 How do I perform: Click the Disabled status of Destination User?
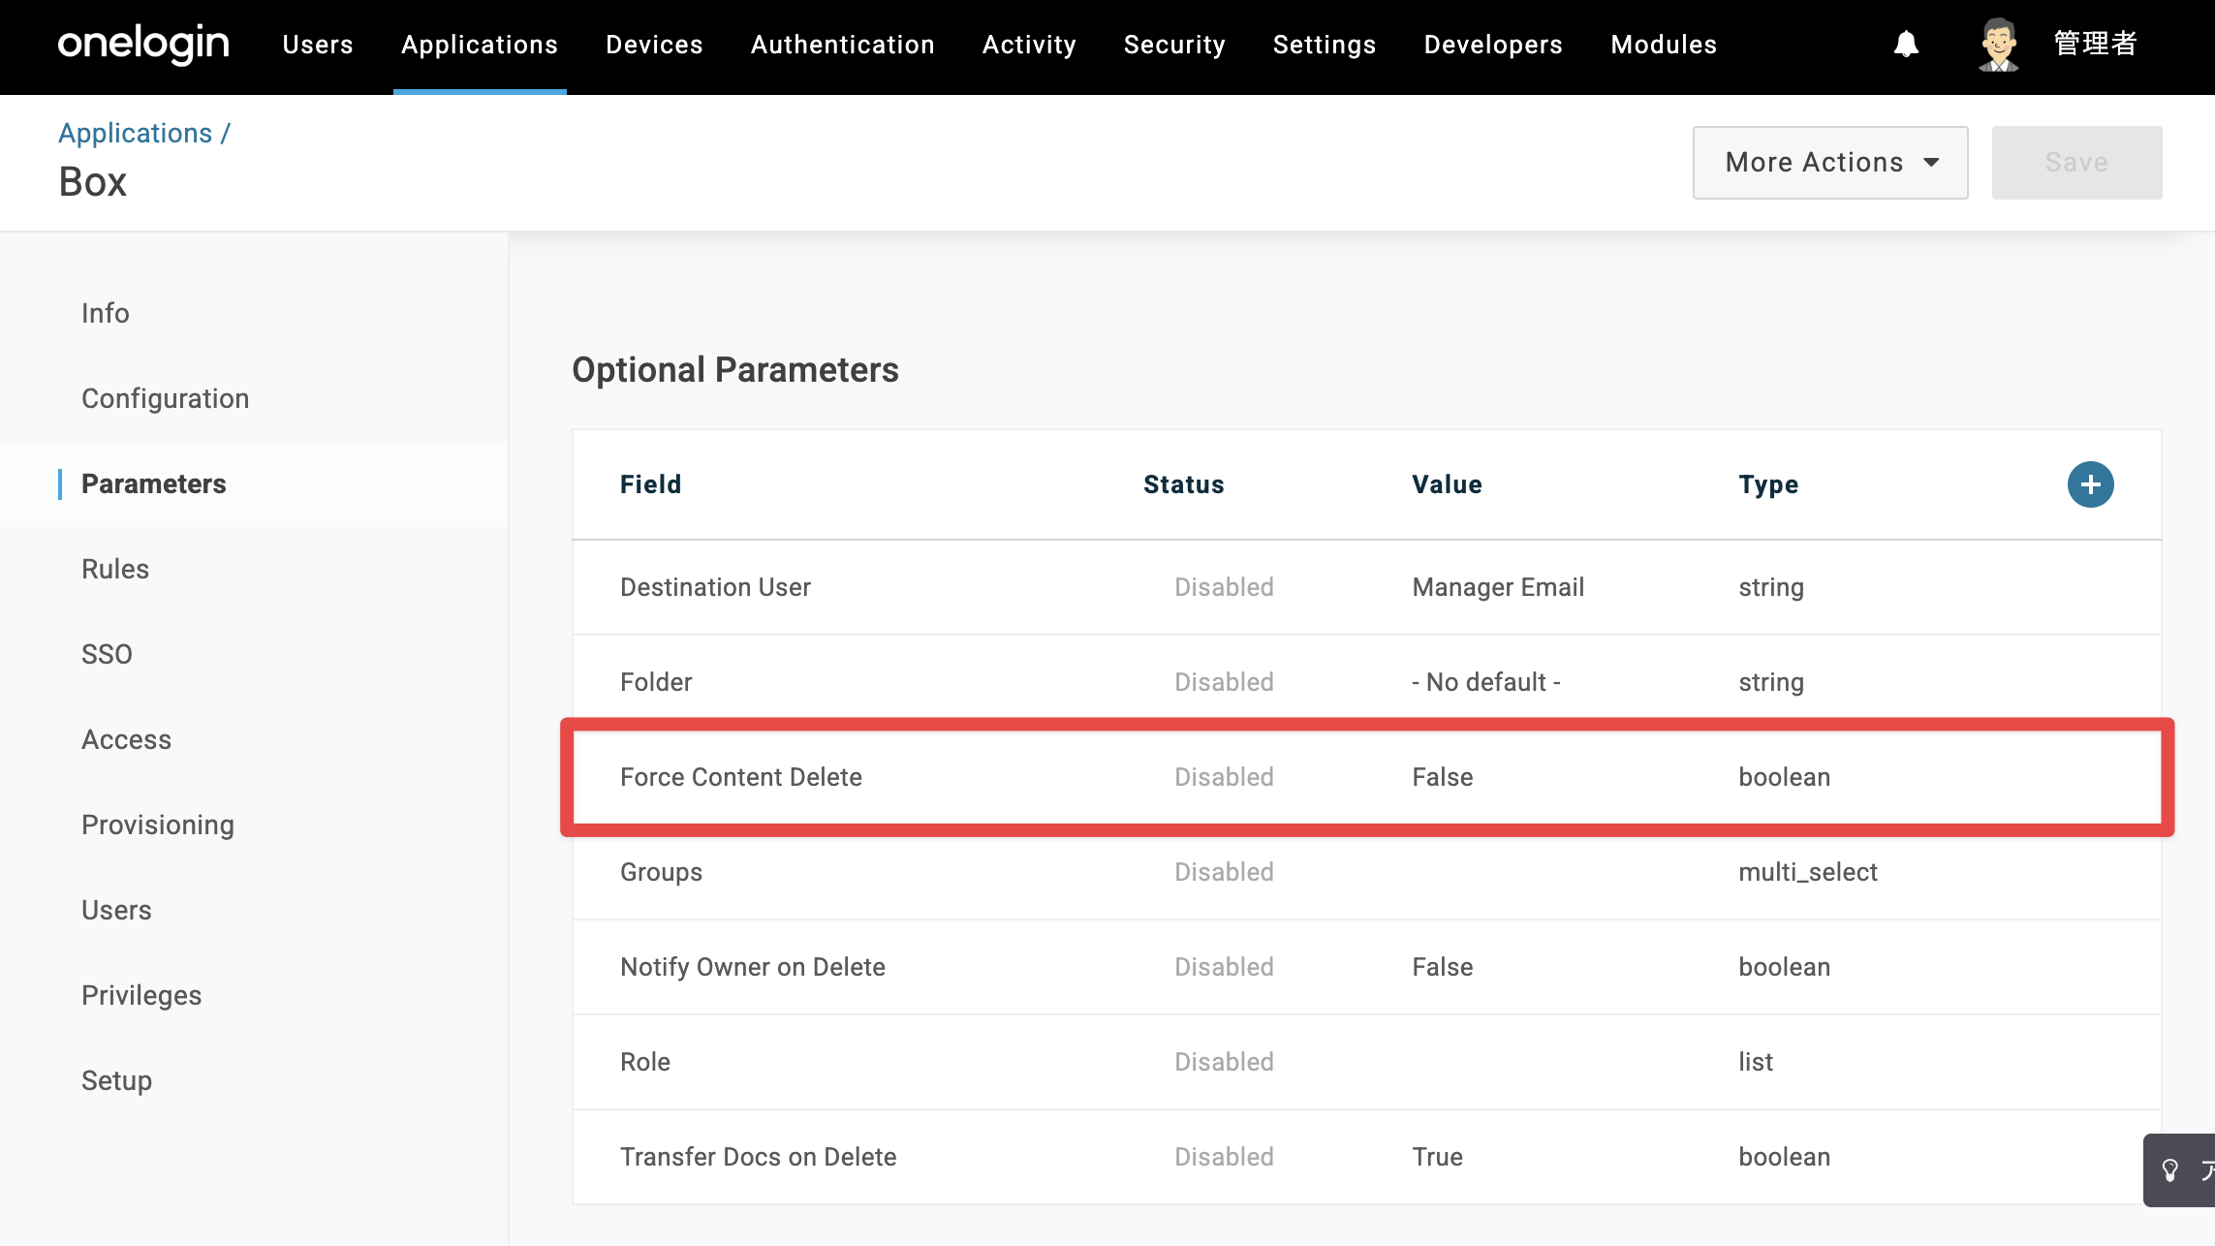[x=1224, y=587]
